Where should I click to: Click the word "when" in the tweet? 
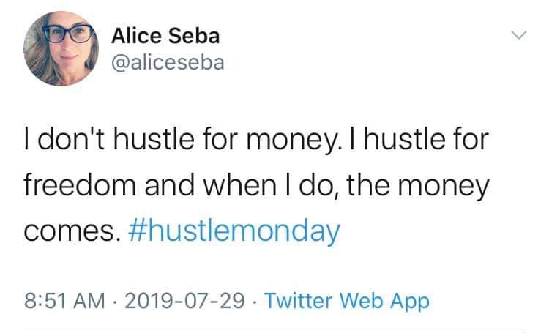(240, 184)
